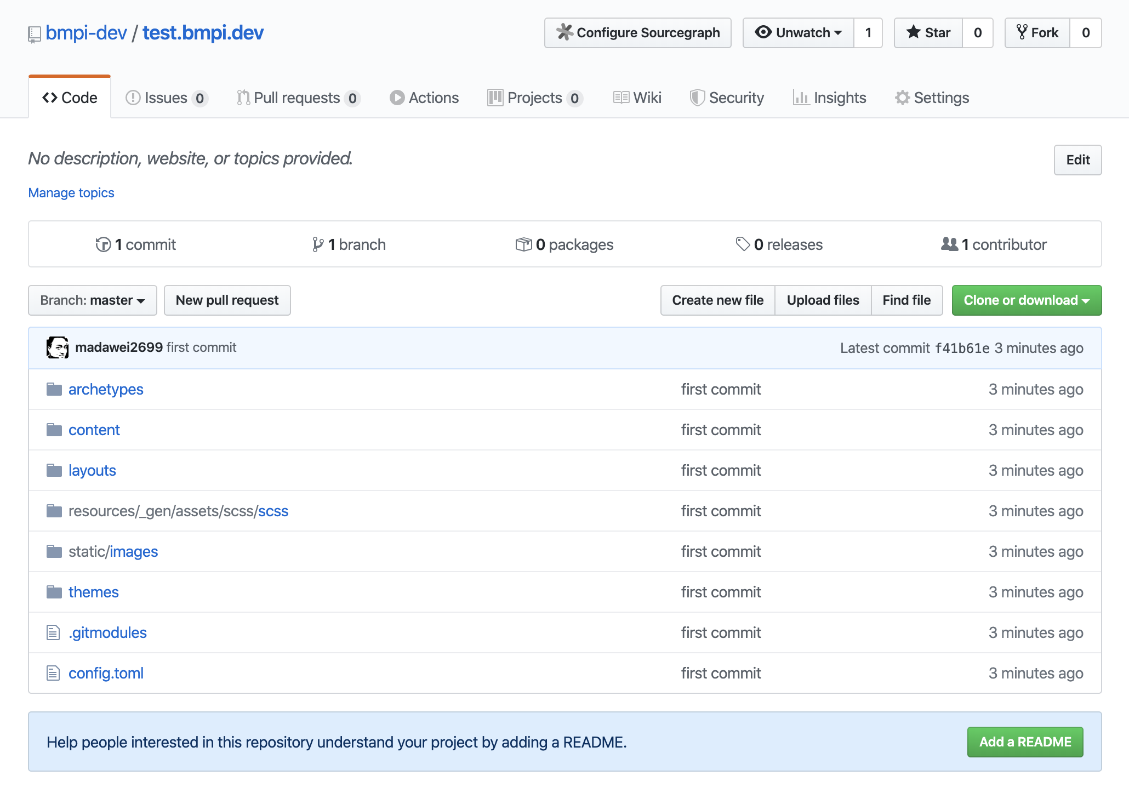Click the packages box icon
1129x787 pixels.
523,244
